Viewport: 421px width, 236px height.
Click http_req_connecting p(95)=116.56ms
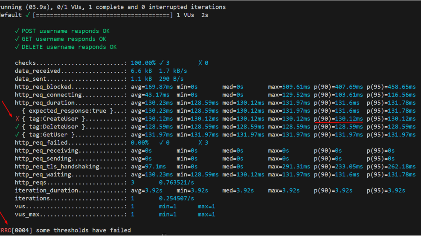click(391, 95)
